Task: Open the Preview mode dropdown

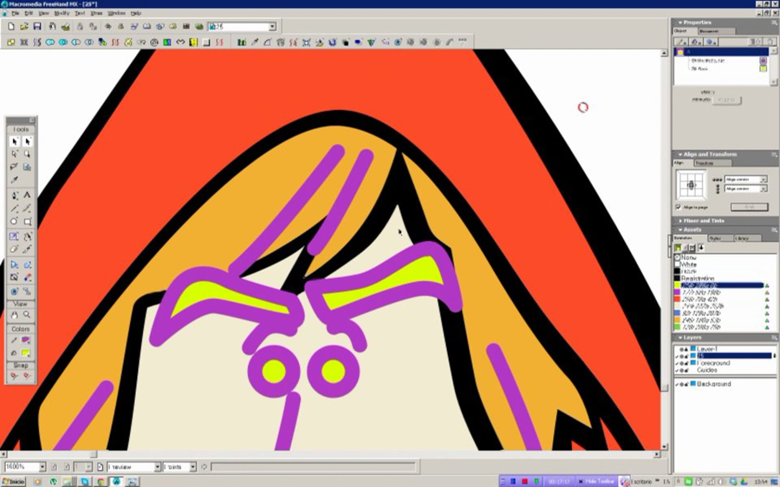Action: (x=157, y=467)
